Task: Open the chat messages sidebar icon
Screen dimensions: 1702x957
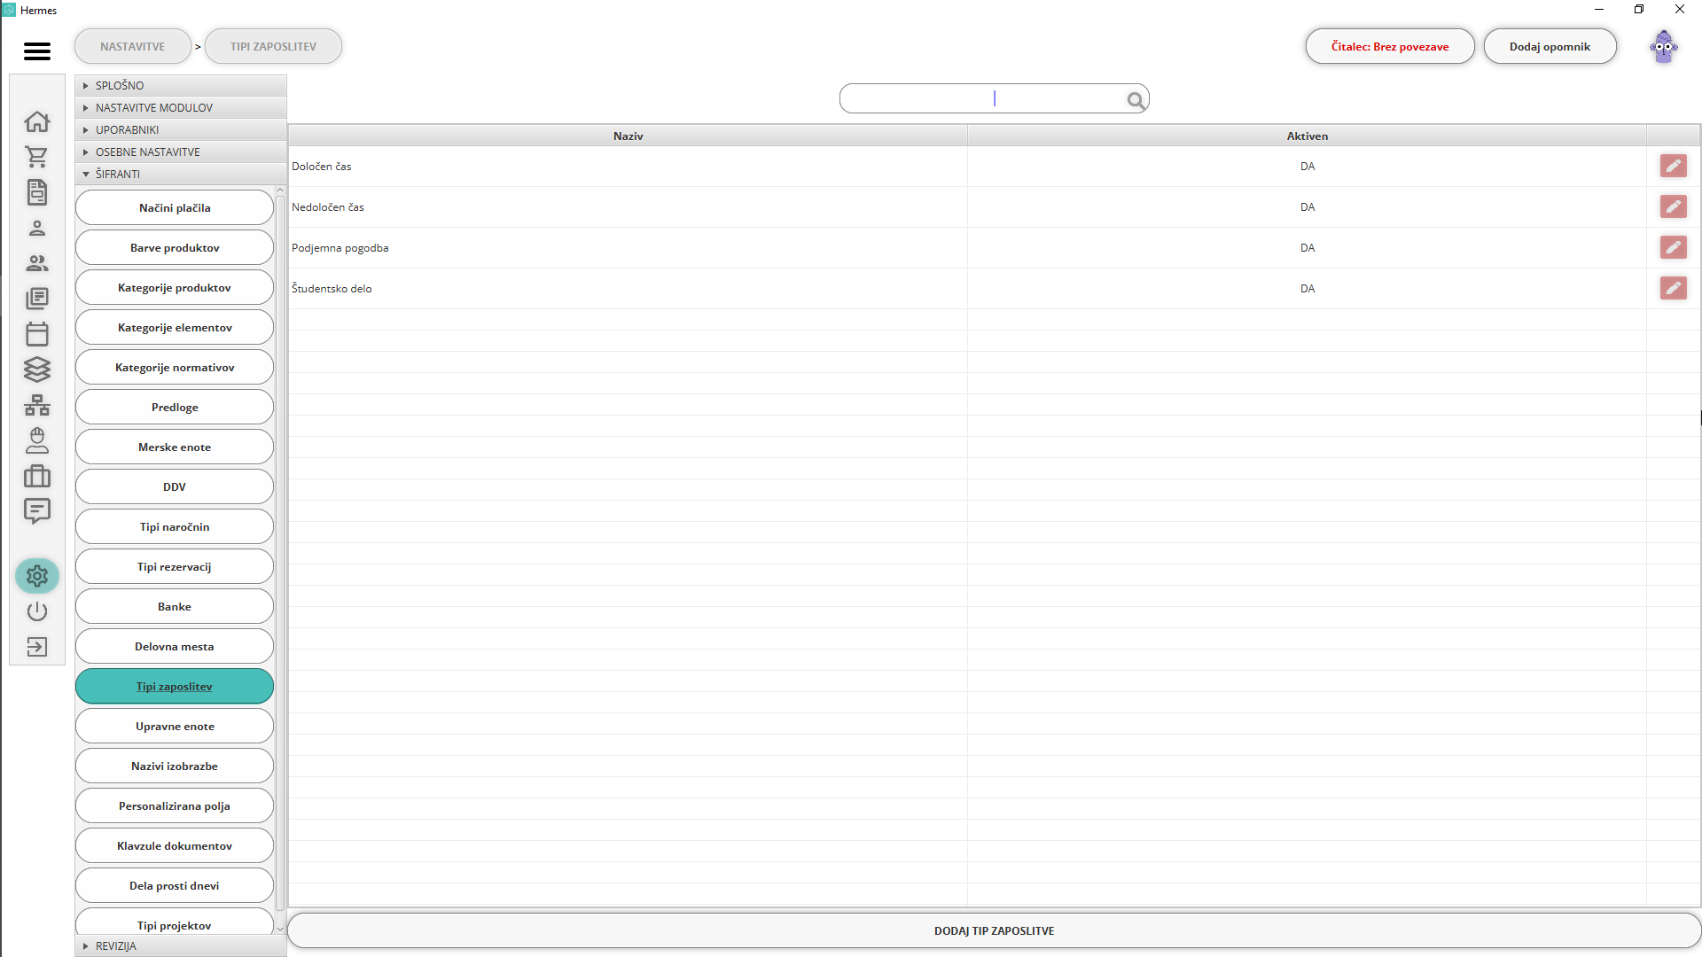Action: [x=37, y=511]
